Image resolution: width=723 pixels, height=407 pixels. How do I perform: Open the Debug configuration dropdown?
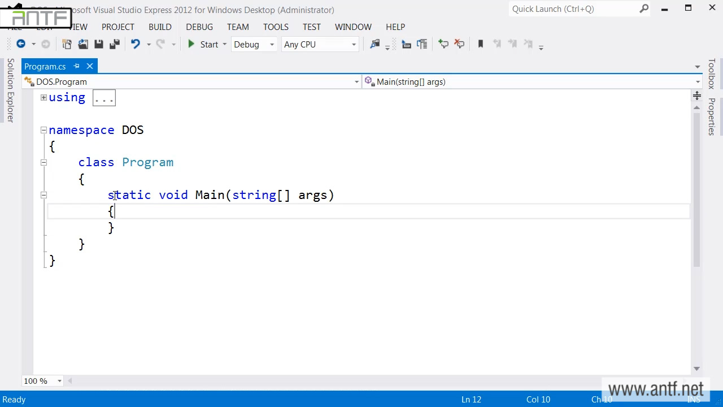click(254, 44)
